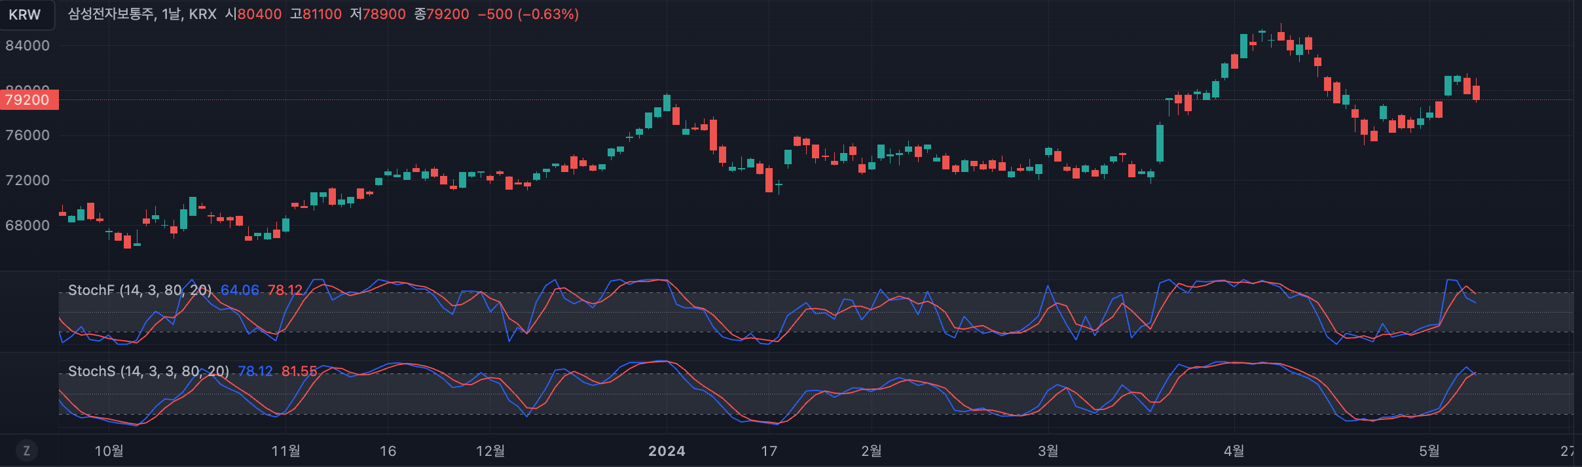This screenshot has height=467, width=1582.
Task: Click the 84000 price axis label
Action: point(28,46)
